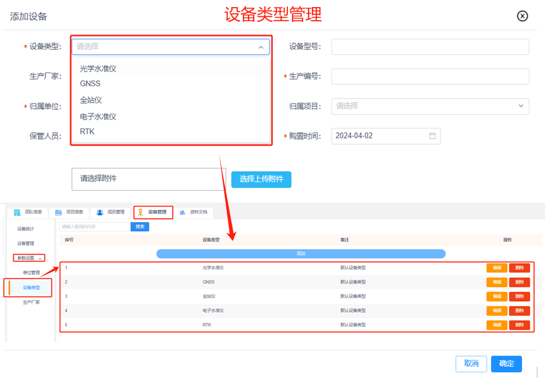Screen dimensions: 545x378
Task: Click the 资料文档 tab icon
Action: 182,212
